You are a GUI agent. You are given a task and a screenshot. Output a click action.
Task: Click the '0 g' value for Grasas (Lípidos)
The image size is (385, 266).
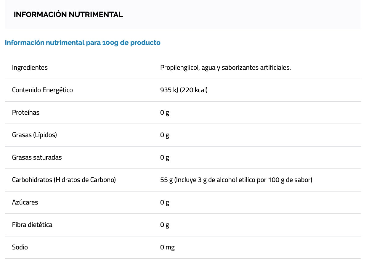tap(164, 135)
